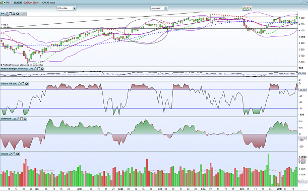
Task: Click the Momentum (12) label
Action: click(x=8, y=119)
